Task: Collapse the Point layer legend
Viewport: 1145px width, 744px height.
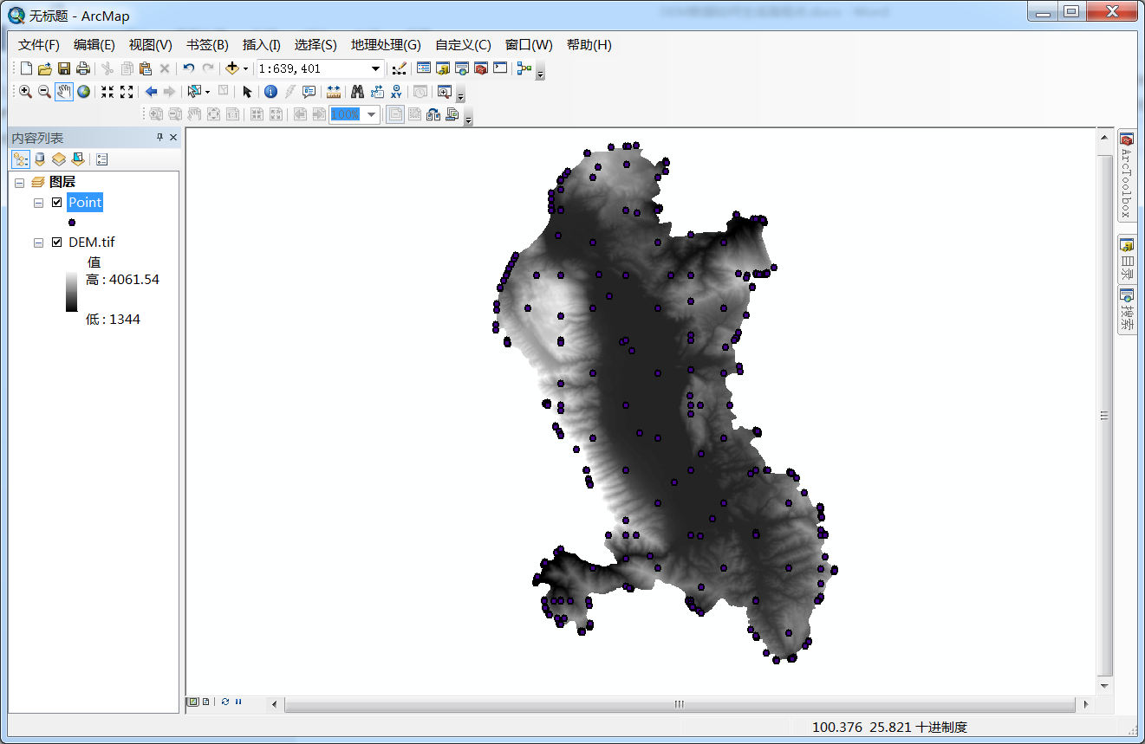Action: tap(38, 203)
